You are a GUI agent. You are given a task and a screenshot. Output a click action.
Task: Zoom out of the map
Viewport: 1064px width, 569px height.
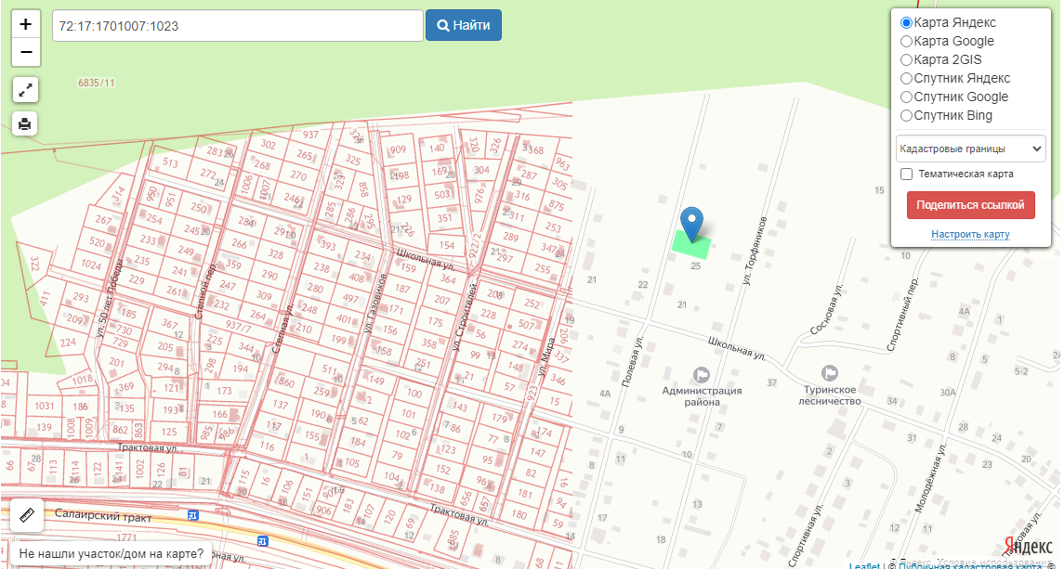tap(26, 52)
